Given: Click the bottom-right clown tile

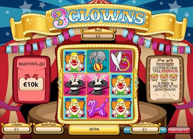Looking at the screenshot, I should pyautogui.click(x=121, y=107).
